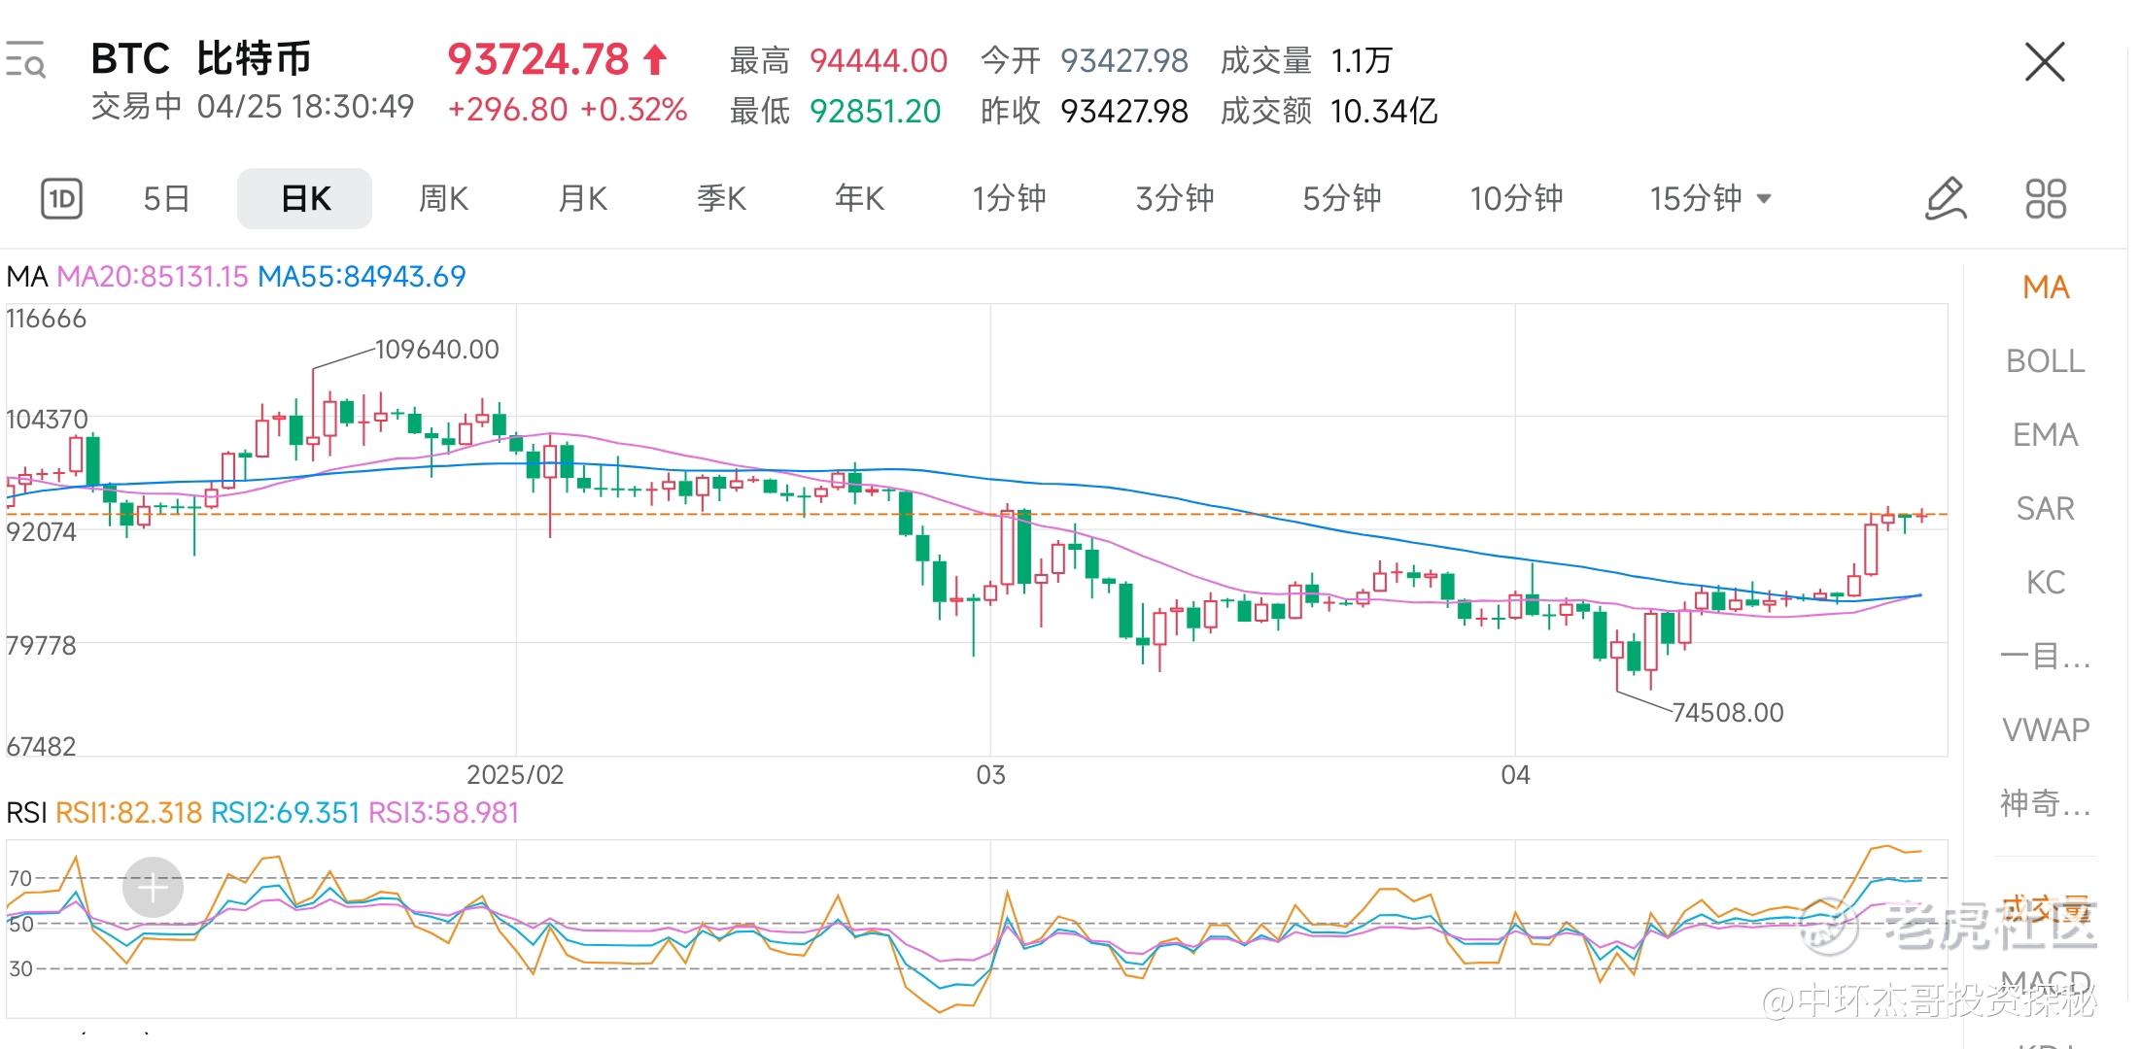
Task: Open the stock search list icon
Action: click(x=25, y=59)
